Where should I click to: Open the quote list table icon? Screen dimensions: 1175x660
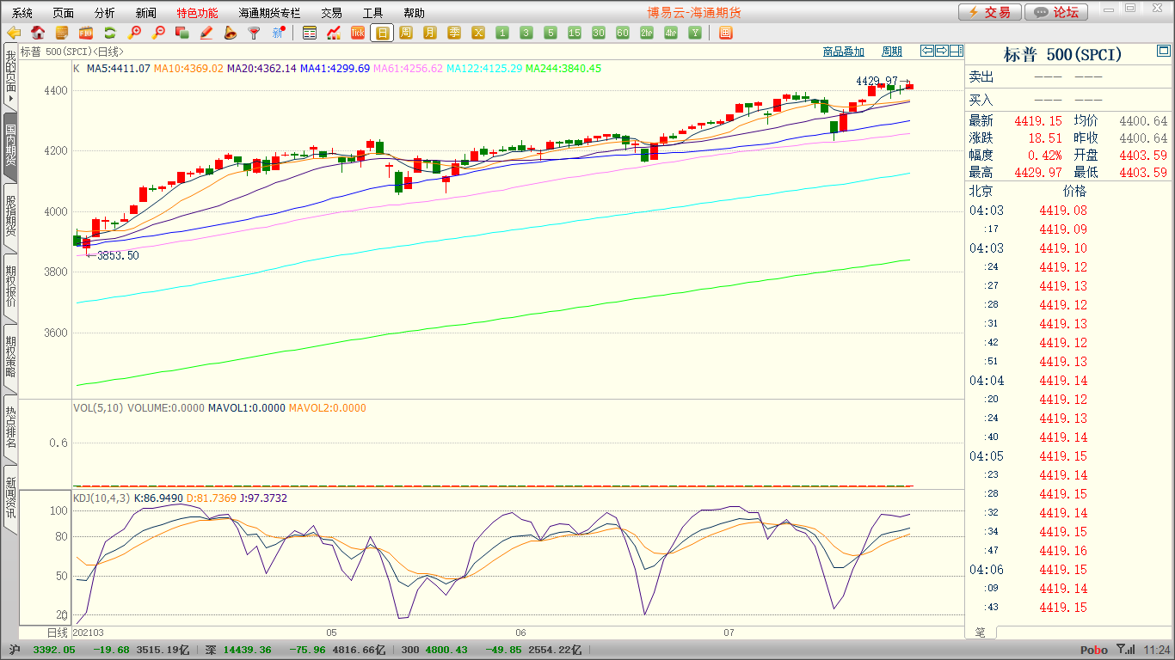[310, 34]
